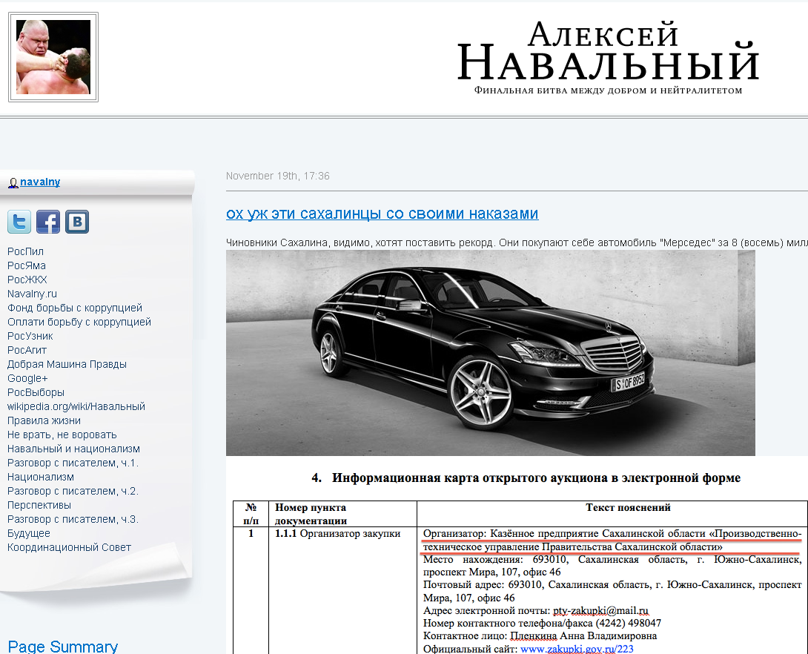Open 'Навальный и национализм' link
808x654 pixels.
[73, 449]
